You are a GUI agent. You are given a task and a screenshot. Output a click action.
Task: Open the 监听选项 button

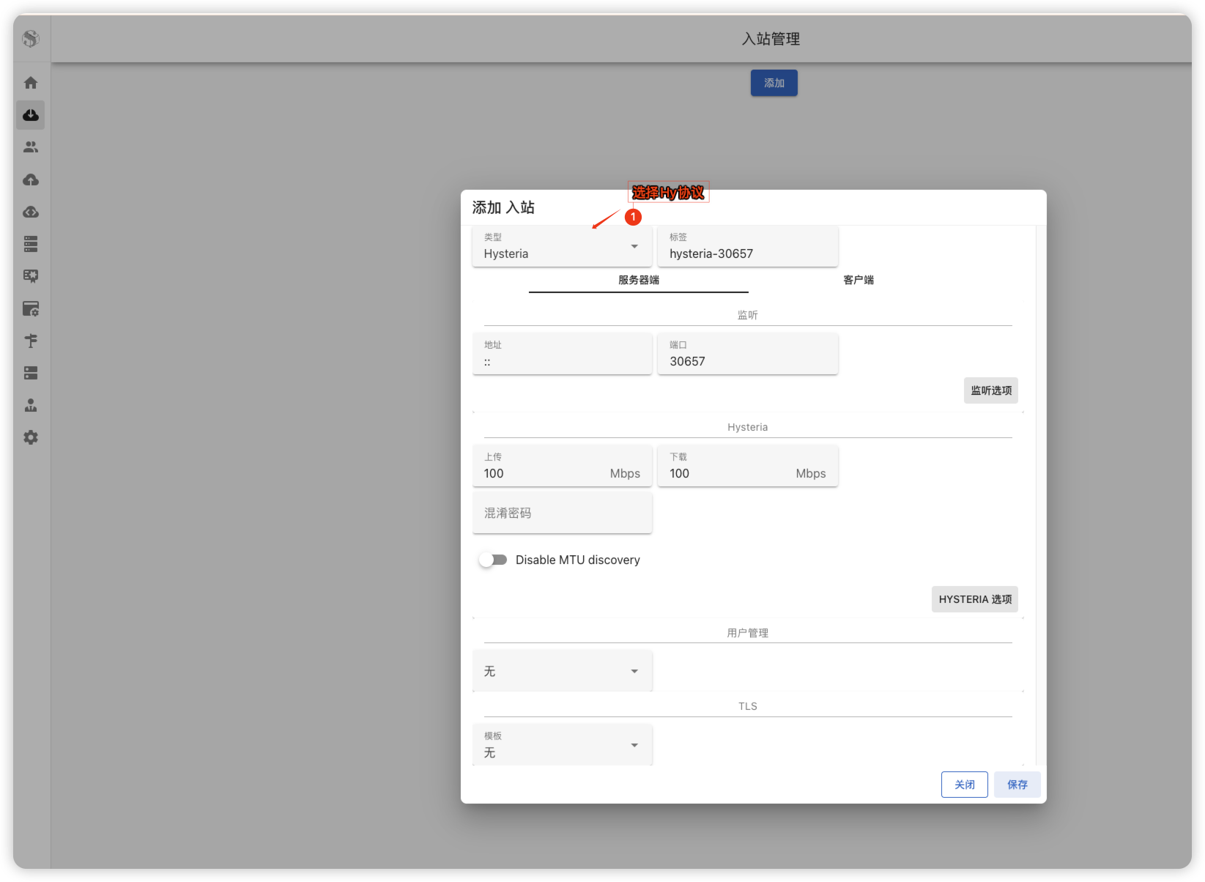tap(990, 390)
